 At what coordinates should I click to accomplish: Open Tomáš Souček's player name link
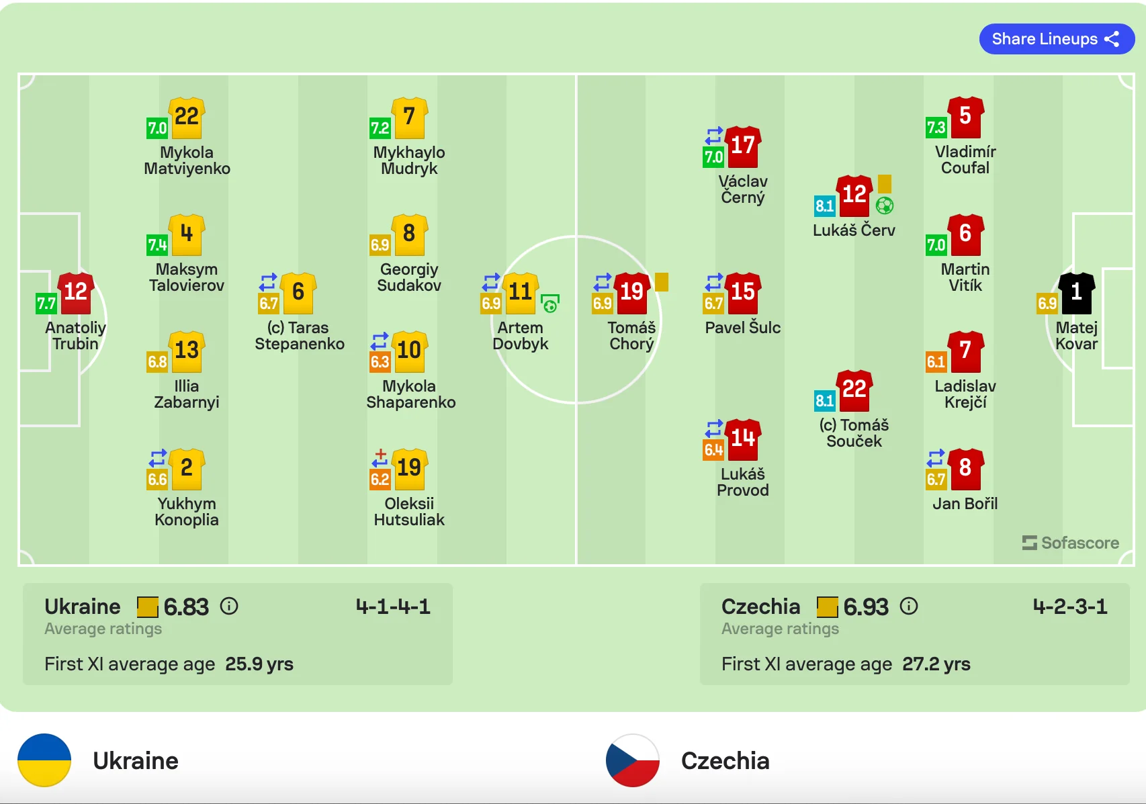pyautogui.click(x=854, y=433)
